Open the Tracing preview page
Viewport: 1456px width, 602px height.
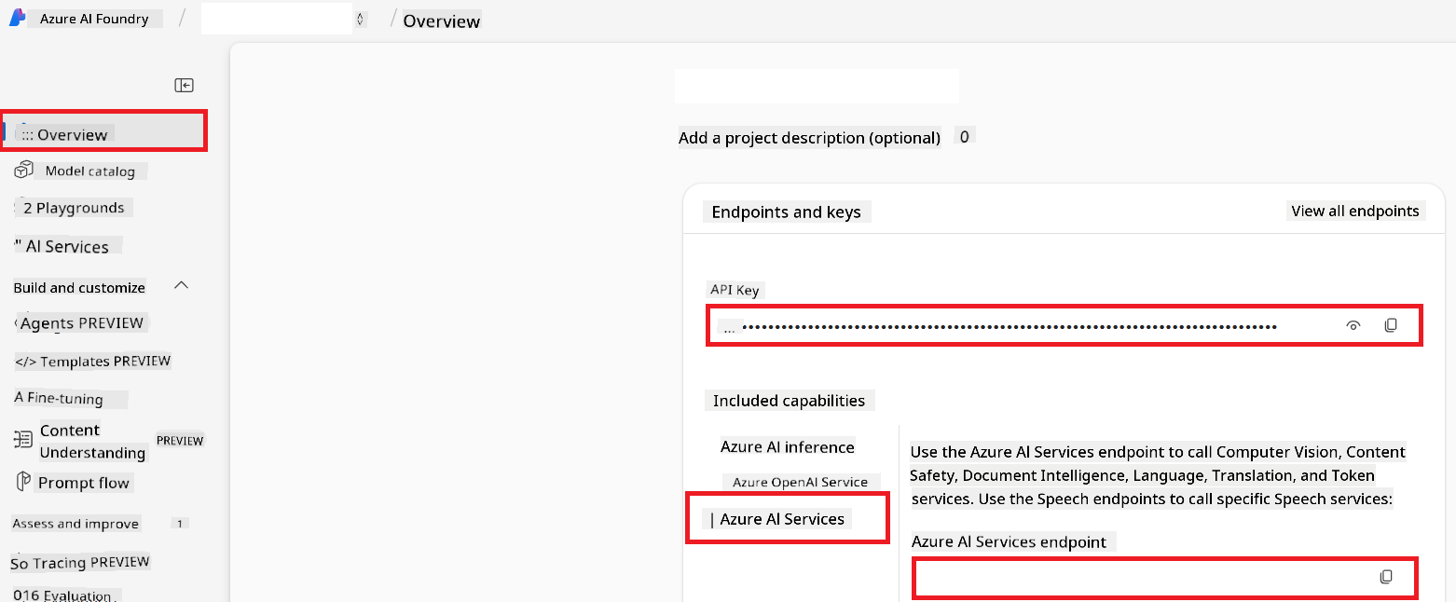click(x=79, y=562)
